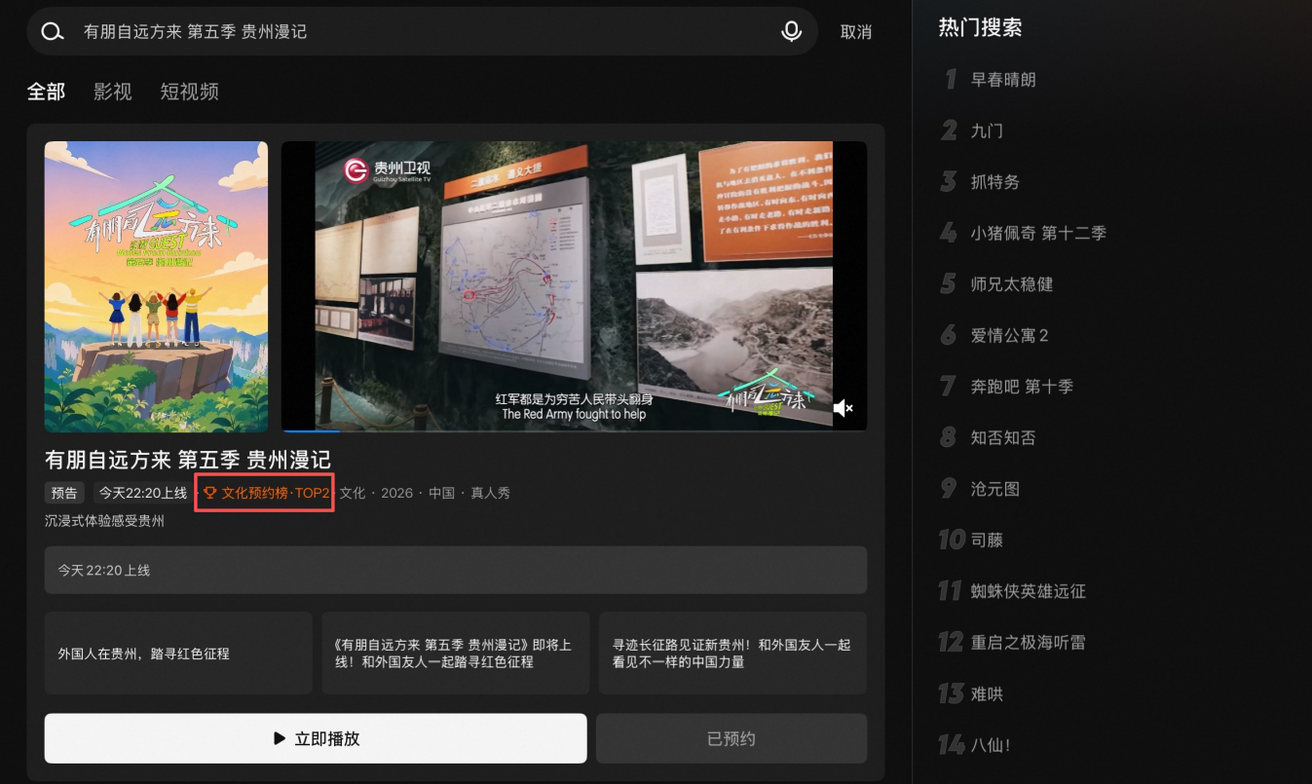The height and width of the screenshot is (784, 1312).
Task: Switch to the 影视 tab
Action: (x=113, y=92)
